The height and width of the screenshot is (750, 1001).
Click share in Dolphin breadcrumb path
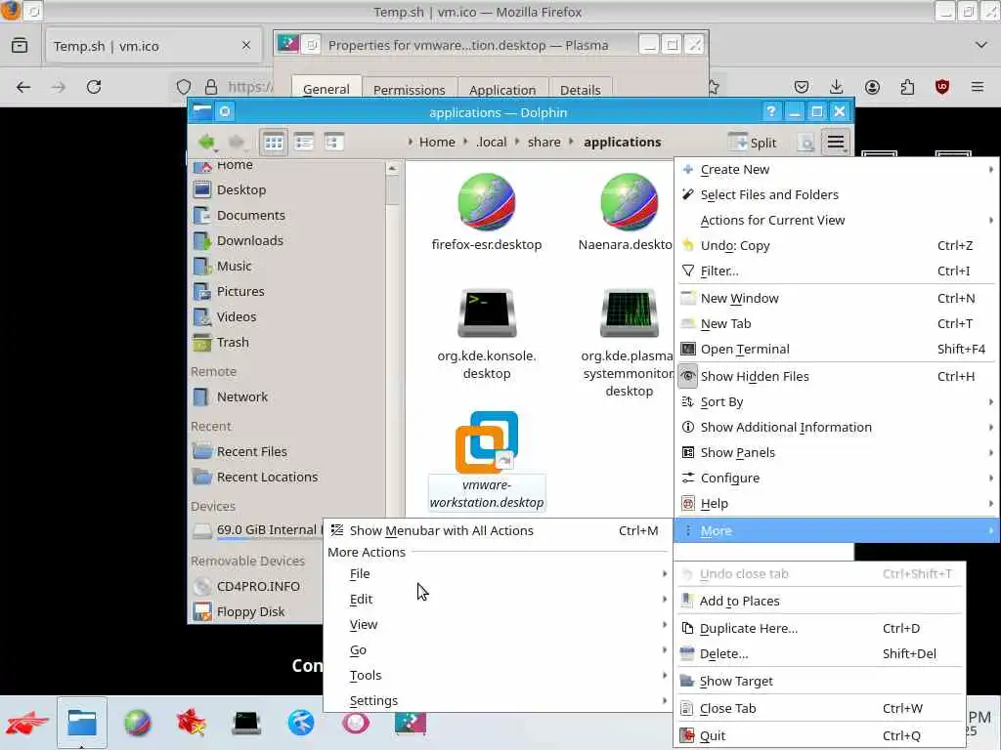click(544, 143)
